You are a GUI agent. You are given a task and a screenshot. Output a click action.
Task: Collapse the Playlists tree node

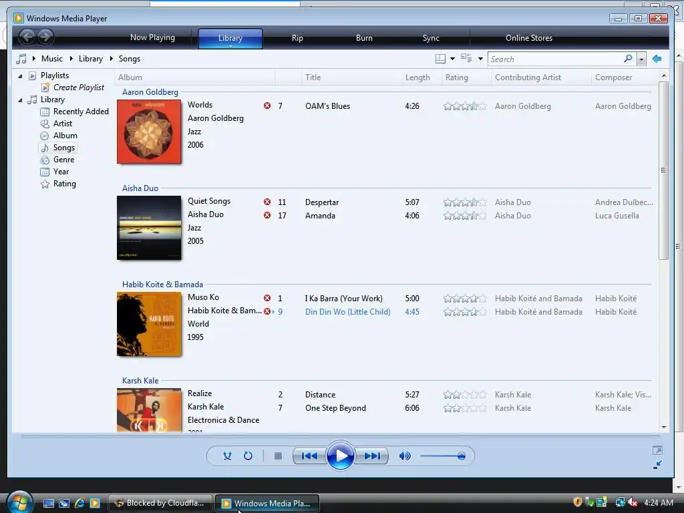click(x=20, y=76)
